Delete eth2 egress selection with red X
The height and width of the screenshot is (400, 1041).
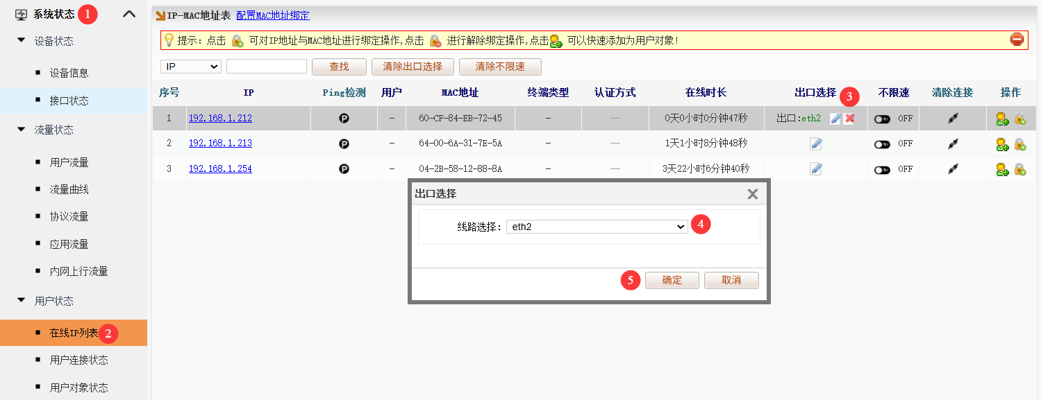(x=849, y=119)
